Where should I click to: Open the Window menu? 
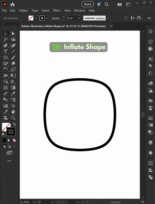[x=80, y=11]
